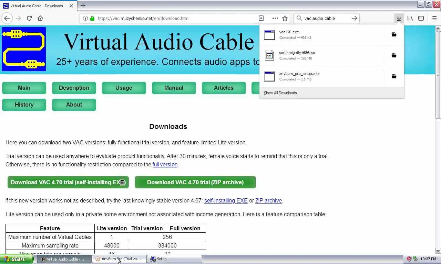The image size is (441, 264).
Task: Click the 10:37 PM system clock
Action: point(428,259)
